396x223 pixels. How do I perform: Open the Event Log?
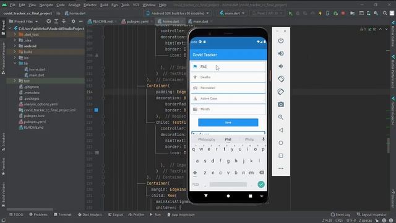[340, 214]
